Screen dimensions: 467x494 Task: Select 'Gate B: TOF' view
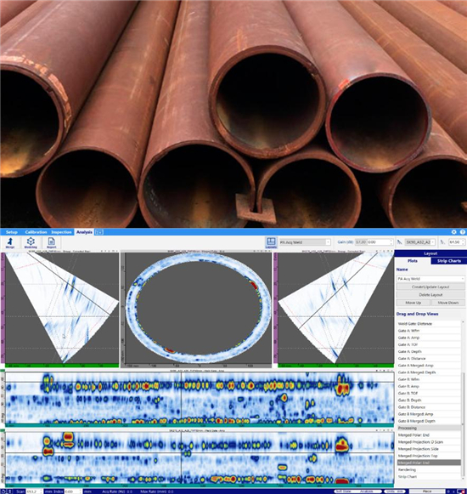(x=429, y=393)
